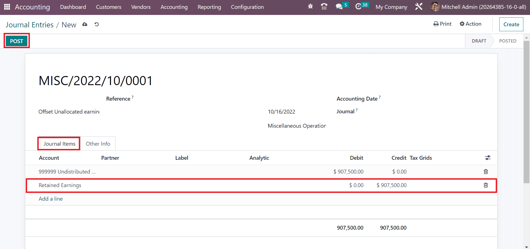Open the Configuration menu
The width and height of the screenshot is (530, 249).
(247, 7)
